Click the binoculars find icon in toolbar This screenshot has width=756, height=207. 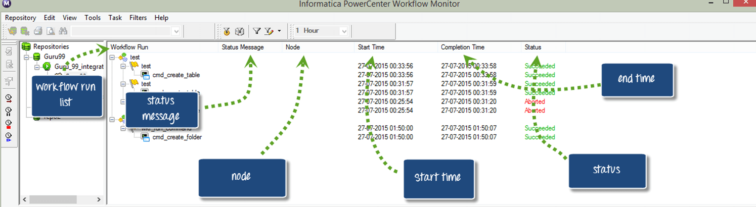(63, 31)
